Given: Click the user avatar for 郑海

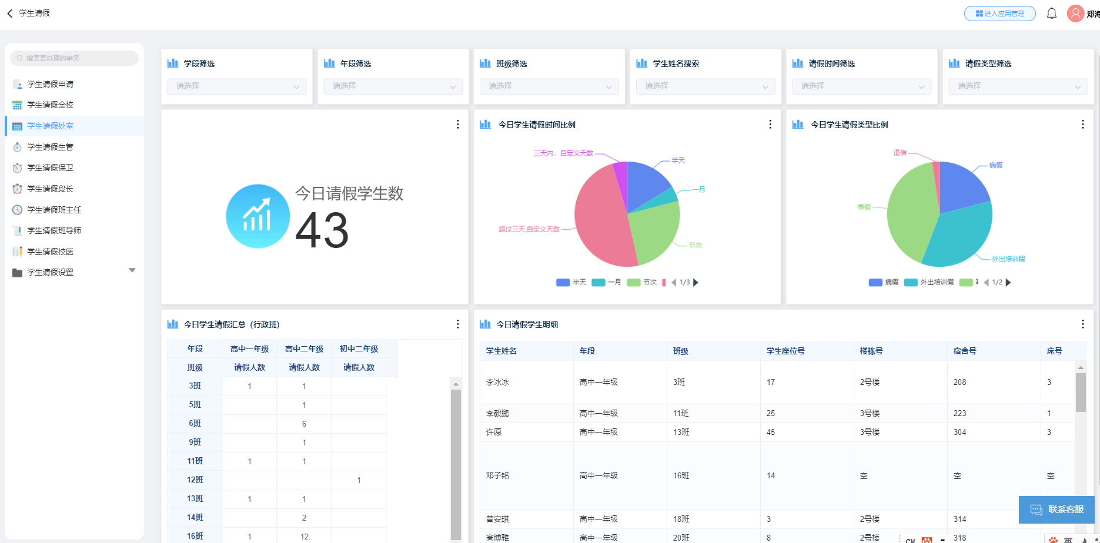Looking at the screenshot, I should tap(1074, 13).
